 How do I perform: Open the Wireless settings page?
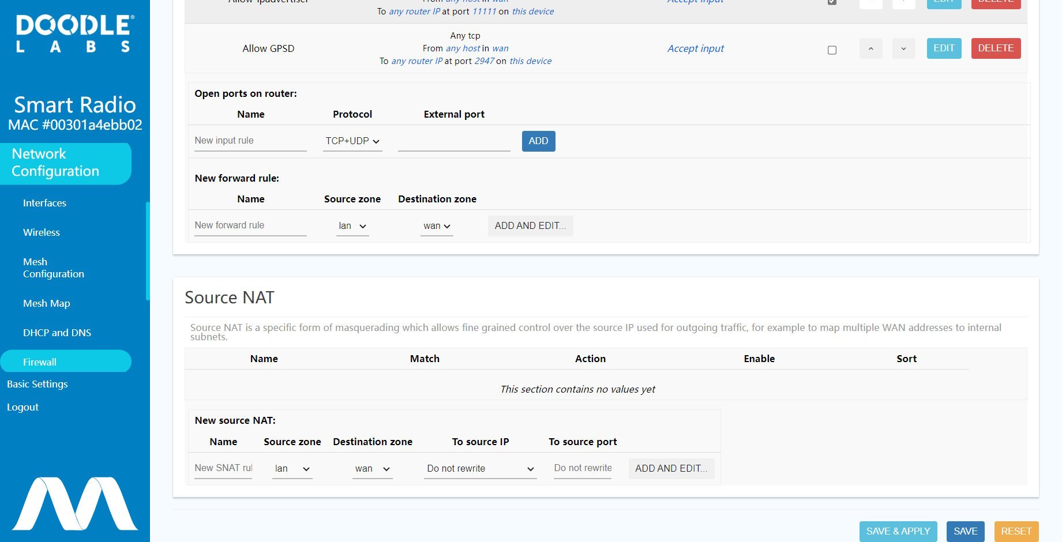[42, 232]
